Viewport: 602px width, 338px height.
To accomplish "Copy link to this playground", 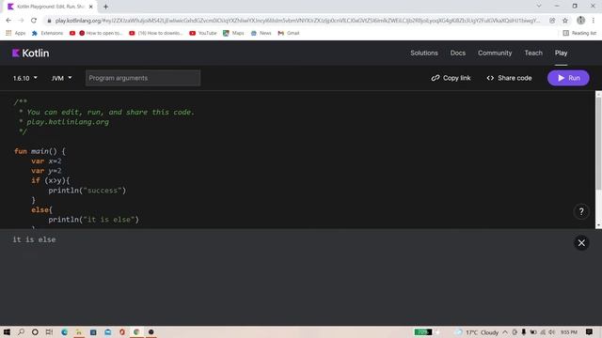I will 451,78.
